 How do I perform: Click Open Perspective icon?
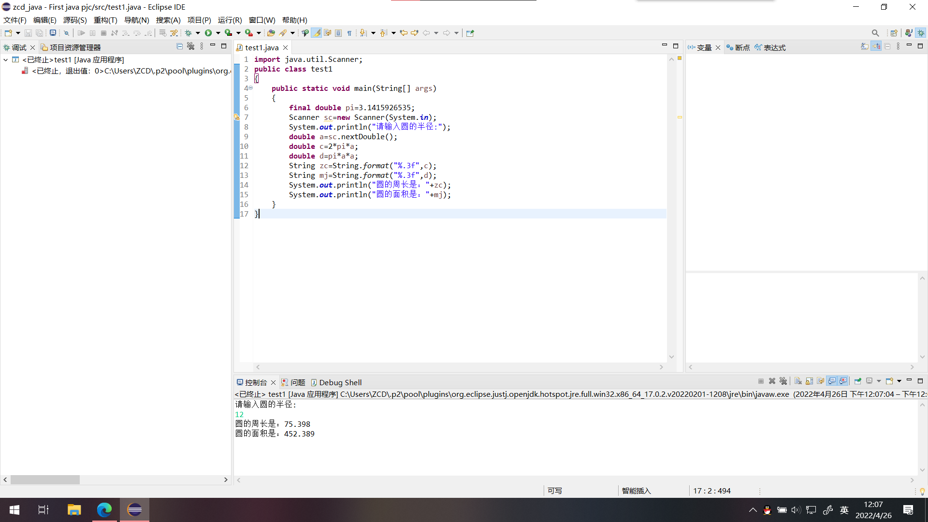pos(894,33)
